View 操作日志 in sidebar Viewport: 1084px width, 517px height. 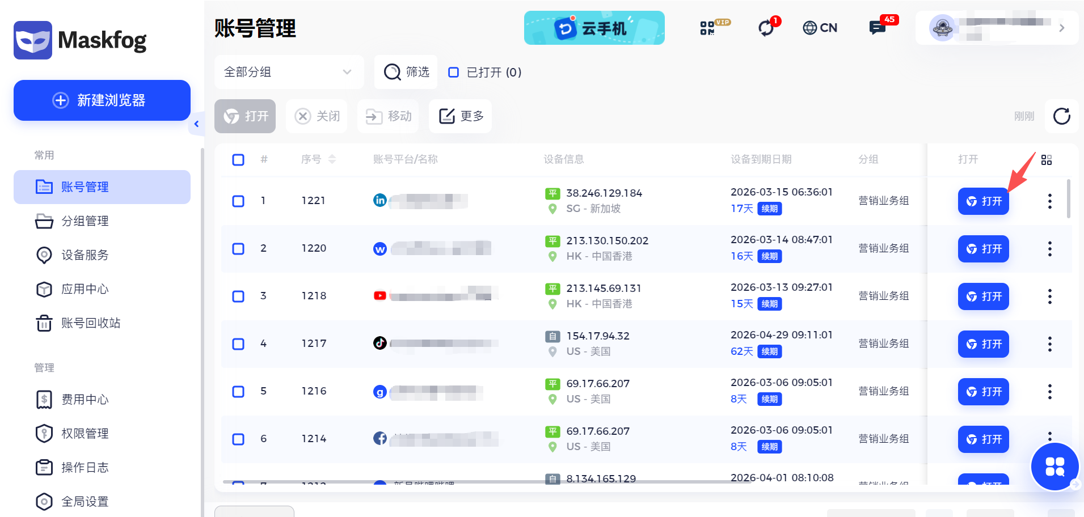click(x=102, y=468)
